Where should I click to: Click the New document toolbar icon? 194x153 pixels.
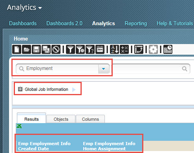(16, 50)
